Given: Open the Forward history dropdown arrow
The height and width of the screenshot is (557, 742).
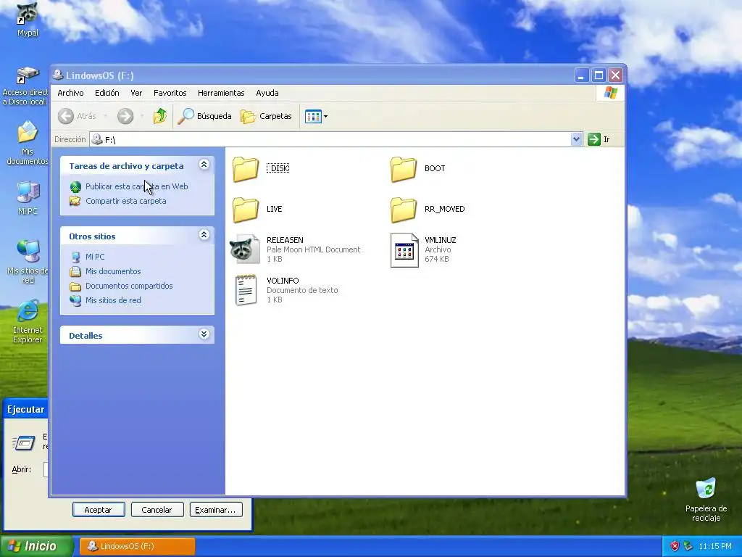Looking at the screenshot, I should tap(142, 116).
